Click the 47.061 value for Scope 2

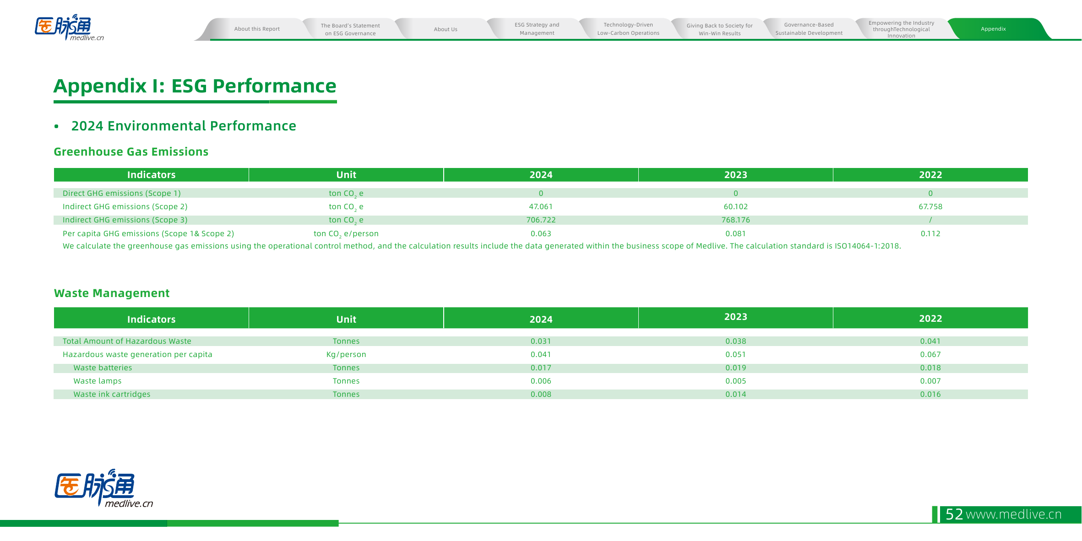(541, 207)
